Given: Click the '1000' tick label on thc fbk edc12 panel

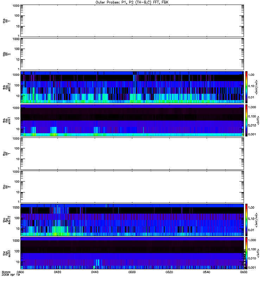Looking at the screenshot, I should coord(16,207).
